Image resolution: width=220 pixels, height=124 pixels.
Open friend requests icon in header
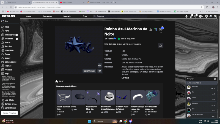(191, 16)
